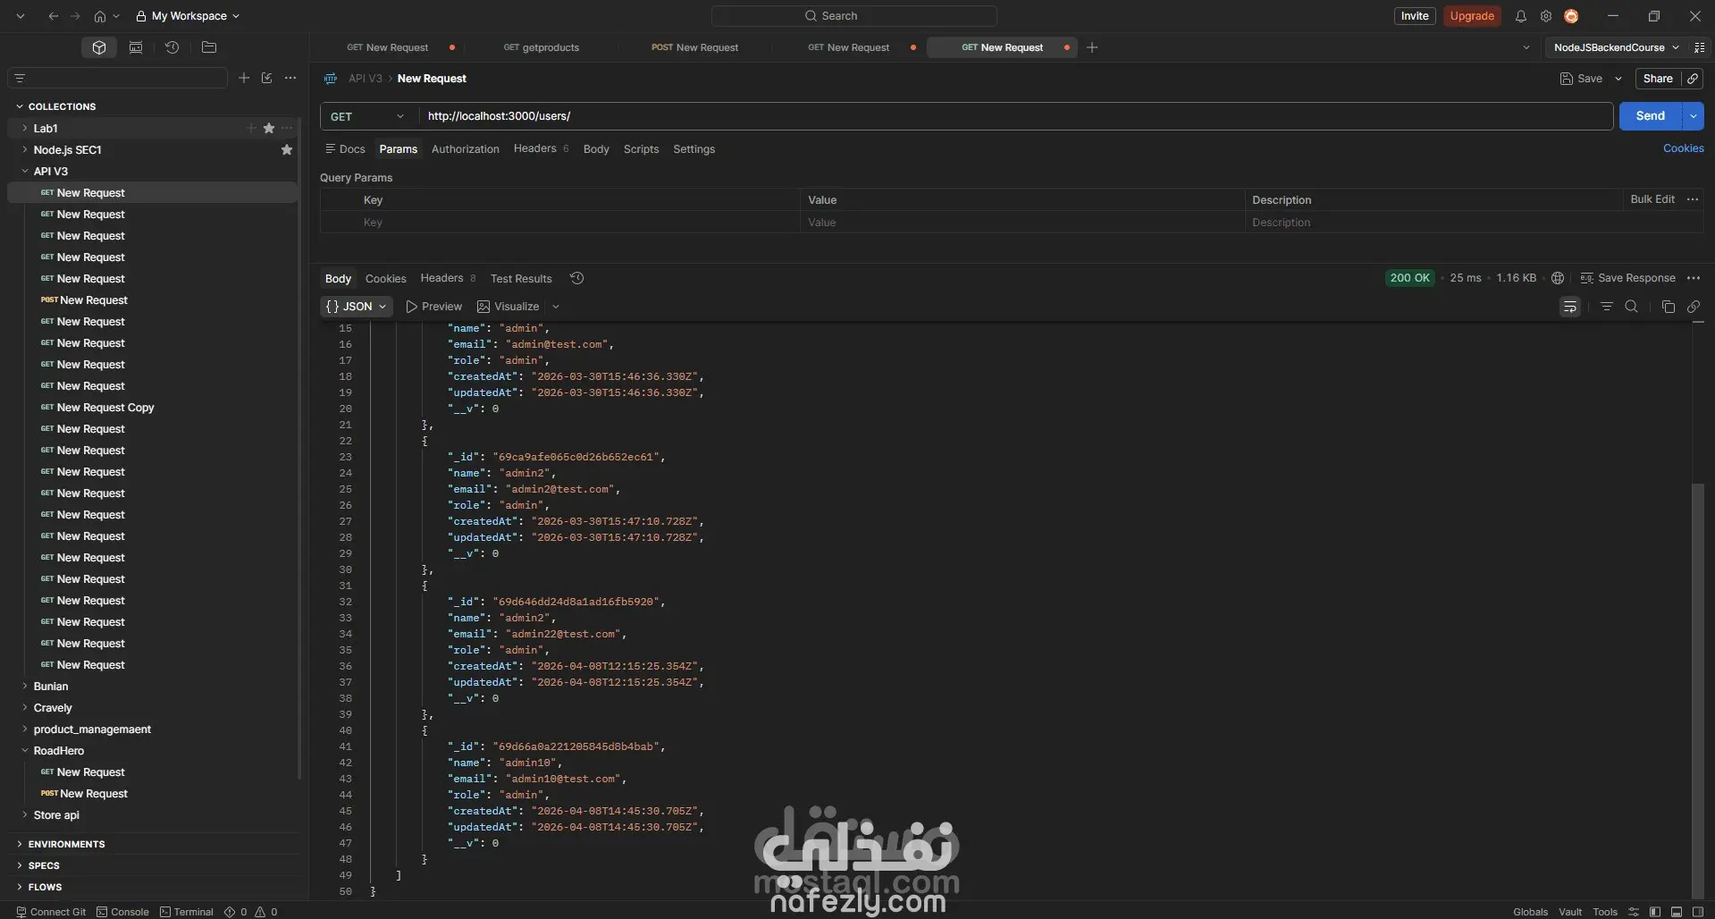Image resolution: width=1715 pixels, height=919 pixels.
Task: Click the 200 OK status badge
Action: click(x=1410, y=278)
